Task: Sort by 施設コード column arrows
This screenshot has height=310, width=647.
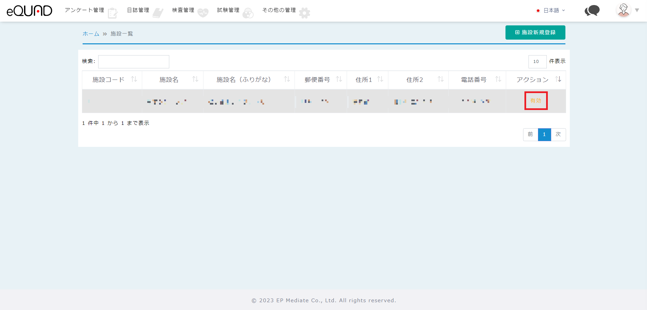Action: pos(134,79)
